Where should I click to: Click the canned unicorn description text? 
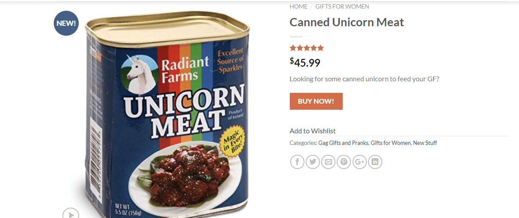click(364, 79)
